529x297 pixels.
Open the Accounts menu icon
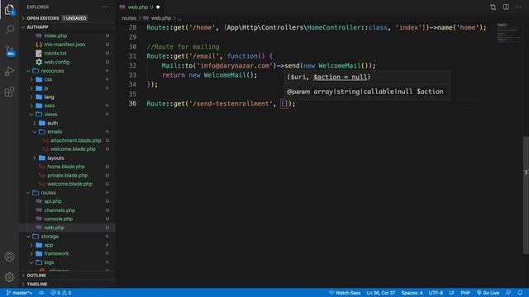[x=9, y=257]
